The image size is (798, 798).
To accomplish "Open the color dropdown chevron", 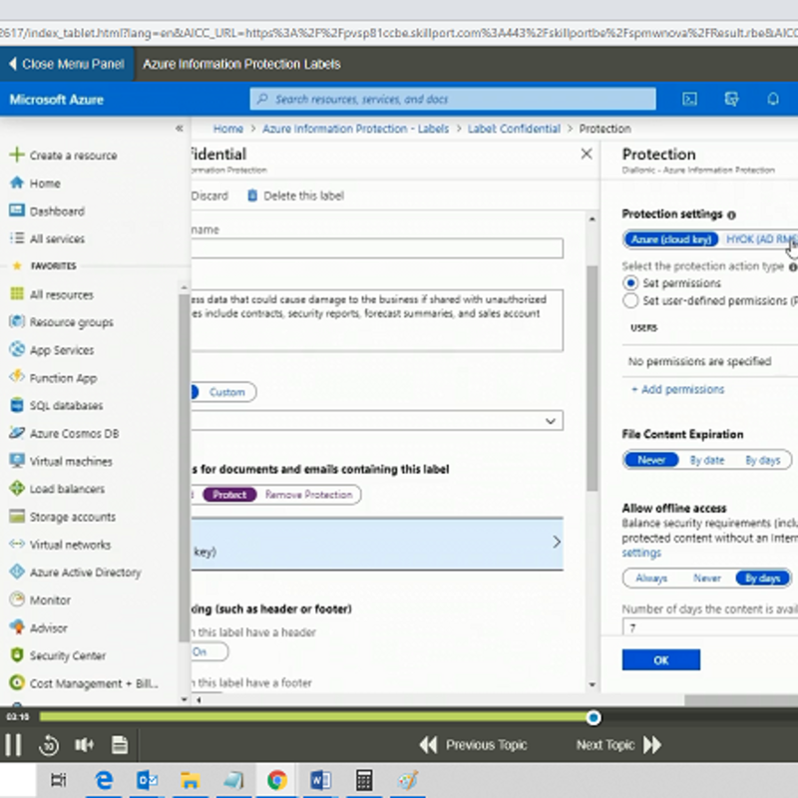I will pyautogui.click(x=551, y=421).
